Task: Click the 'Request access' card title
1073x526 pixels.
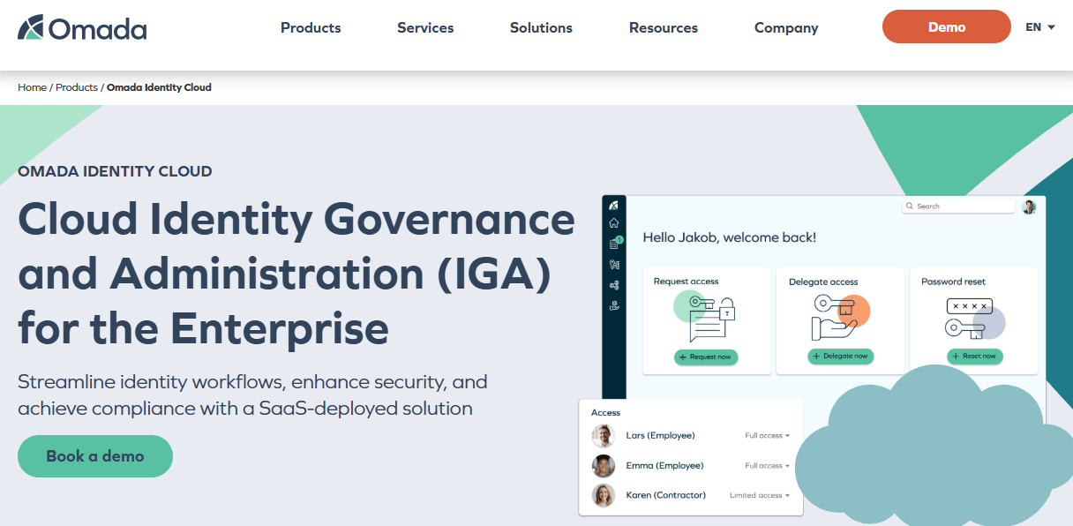Action: tap(686, 282)
